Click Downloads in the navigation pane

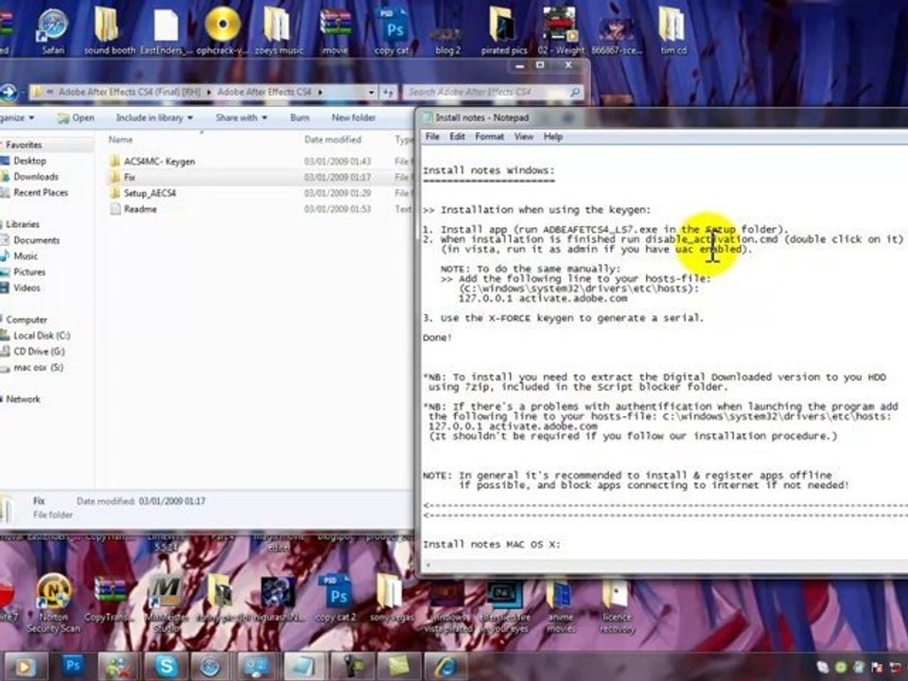(36, 177)
